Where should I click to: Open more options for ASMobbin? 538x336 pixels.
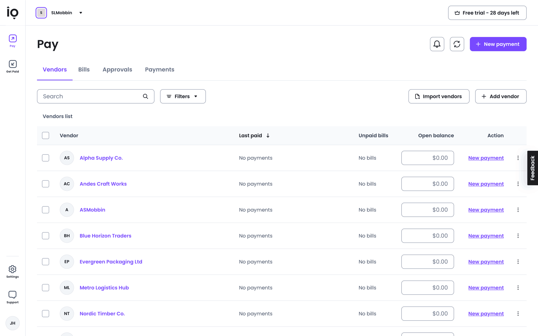click(x=518, y=210)
